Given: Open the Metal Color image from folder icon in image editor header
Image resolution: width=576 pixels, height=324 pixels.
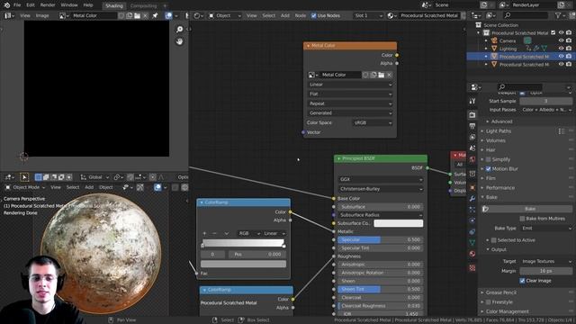Looking at the screenshot, I should coord(138,16).
